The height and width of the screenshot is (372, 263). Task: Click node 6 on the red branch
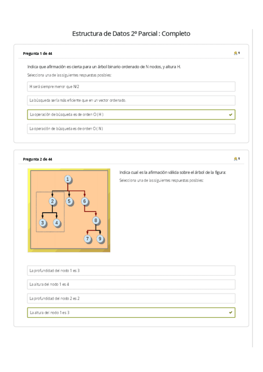coord(84,201)
